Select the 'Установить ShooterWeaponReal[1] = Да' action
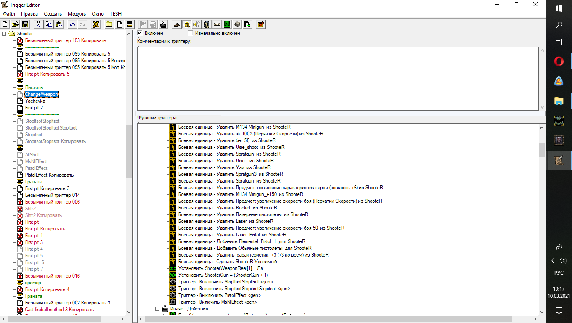The image size is (572, 323). click(x=221, y=268)
